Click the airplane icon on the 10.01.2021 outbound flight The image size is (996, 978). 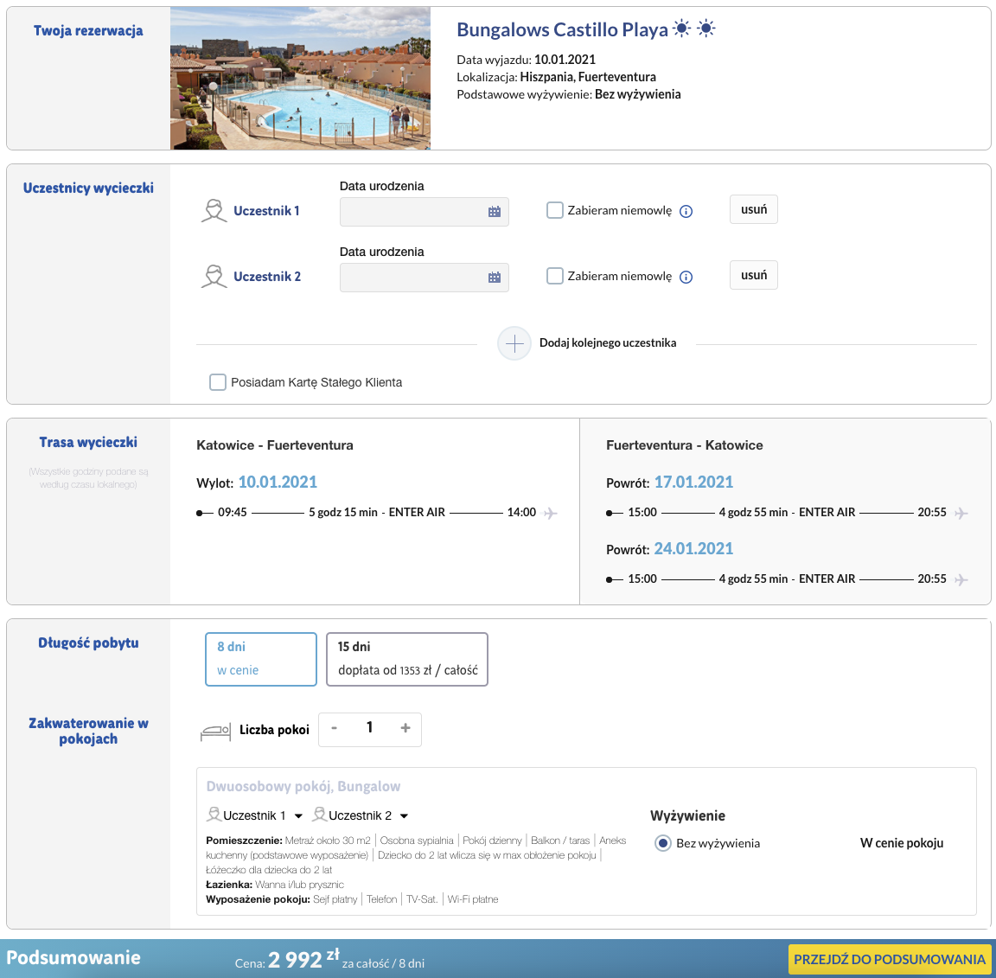pos(551,513)
